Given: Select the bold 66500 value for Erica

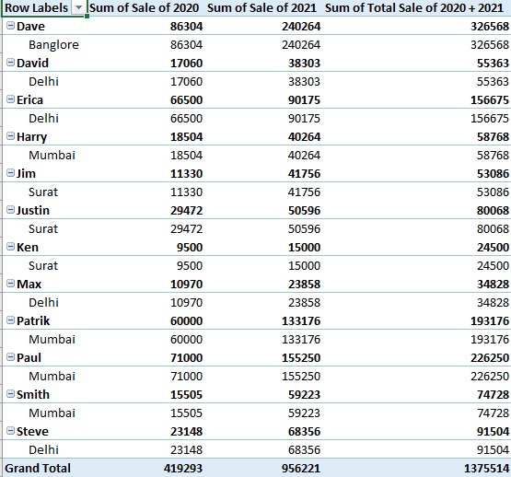Looking at the screenshot, I should pyautogui.click(x=186, y=100).
